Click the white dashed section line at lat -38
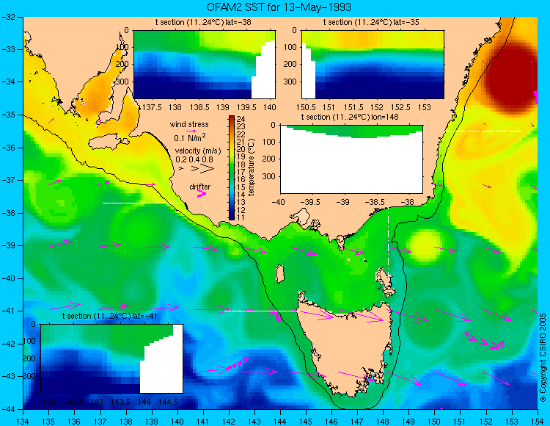The height and width of the screenshot is (426, 550). pyautogui.click(x=141, y=203)
